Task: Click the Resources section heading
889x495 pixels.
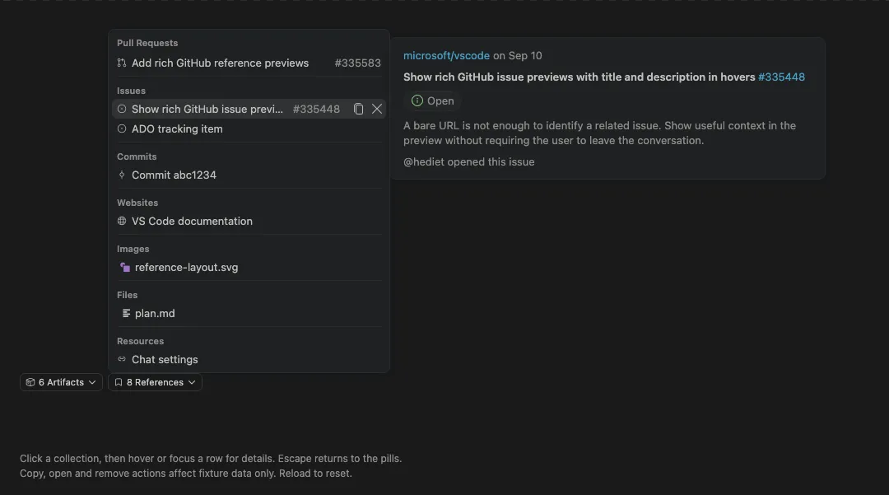Action: click(x=140, y=341)
